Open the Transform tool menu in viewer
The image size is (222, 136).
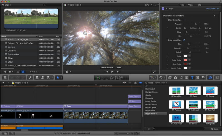tap(68, 72)
